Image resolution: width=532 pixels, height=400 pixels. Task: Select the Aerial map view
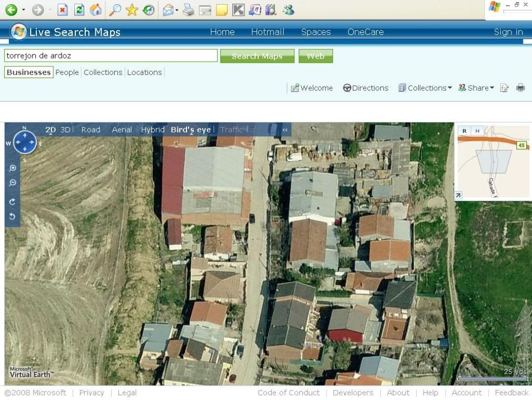pos(122,130)
